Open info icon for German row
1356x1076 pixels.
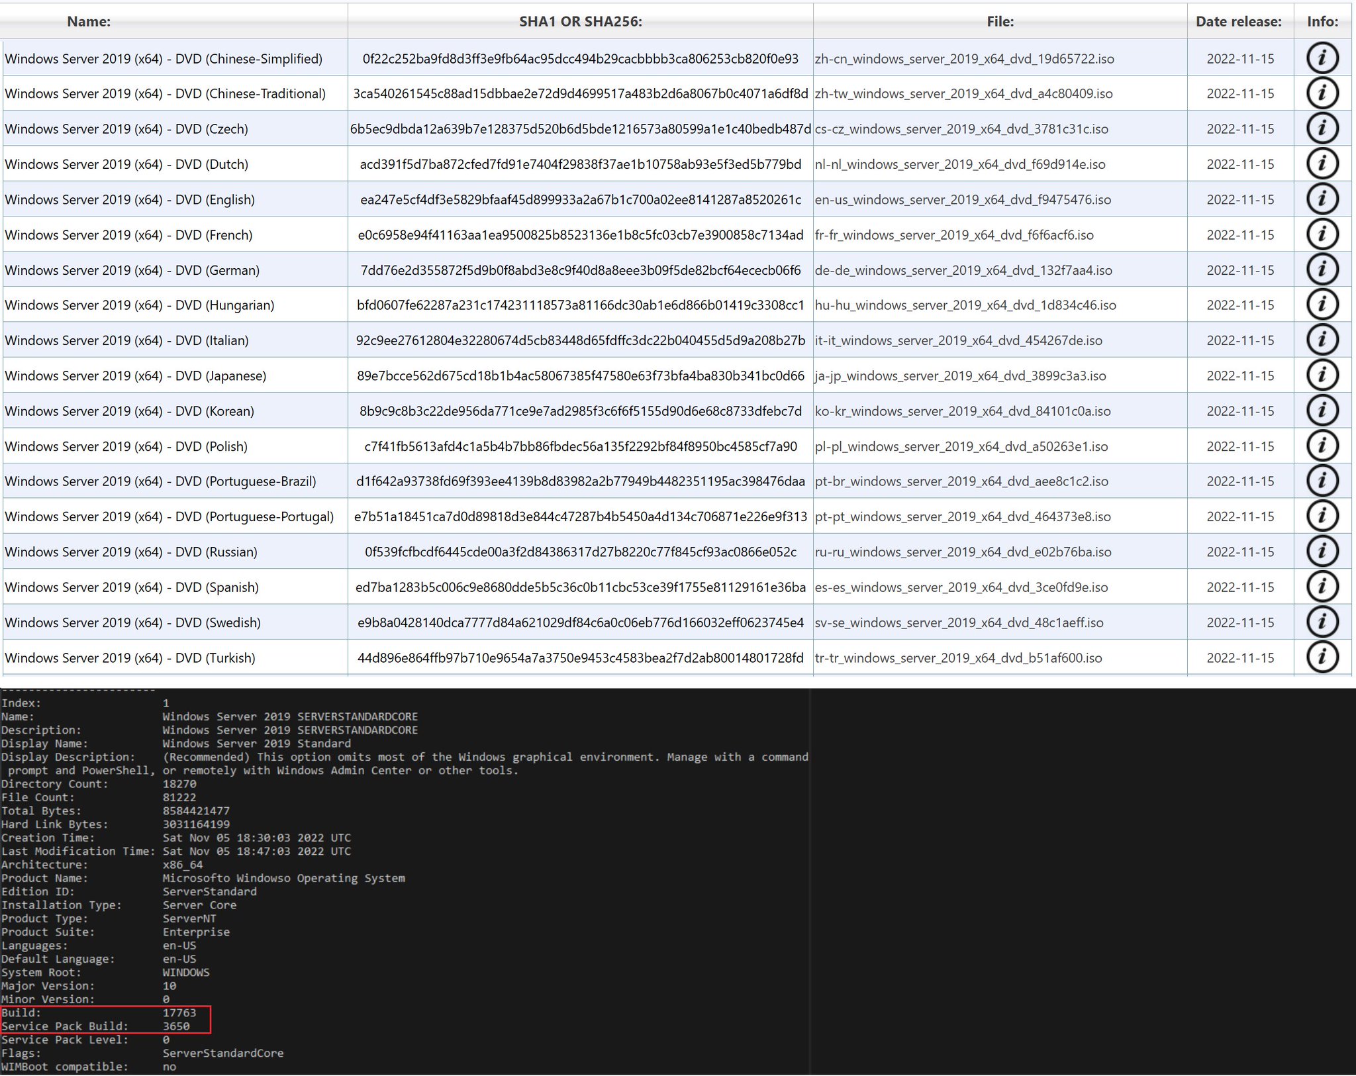coord(1322,269)
